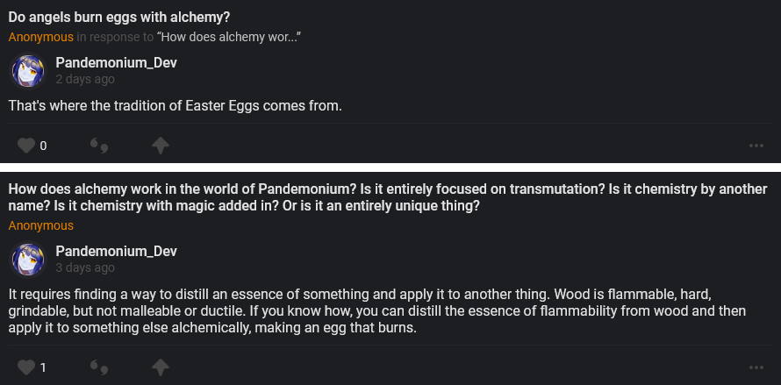Image resolution: width=781 pixels, height=385 pixels.
Task: Open more options for Easter Eggs answer
Action: [x=756, y=146]
